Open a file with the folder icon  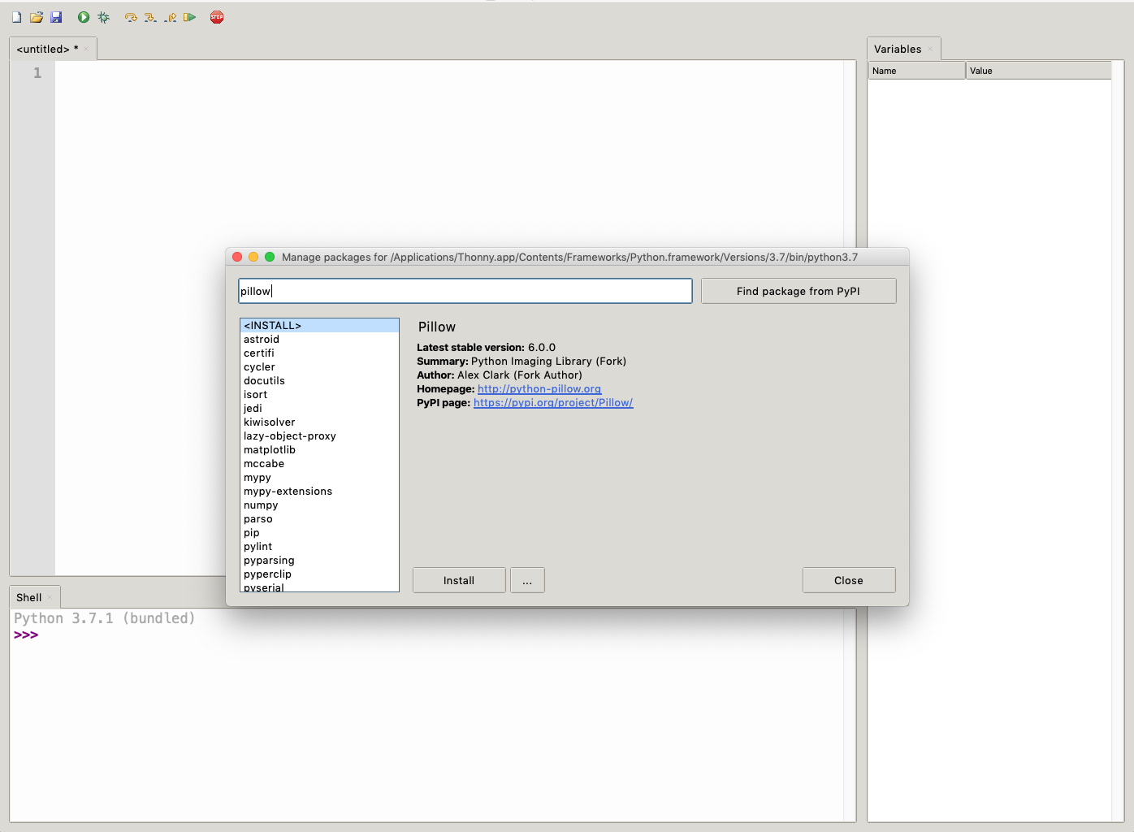point(37,17)
